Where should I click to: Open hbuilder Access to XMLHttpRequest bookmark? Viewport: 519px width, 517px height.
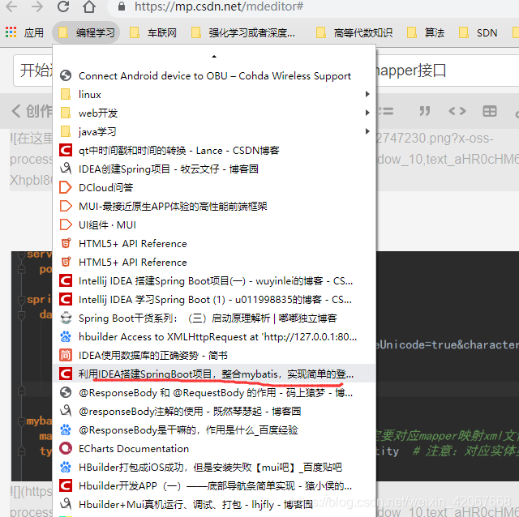click(214, 336)
